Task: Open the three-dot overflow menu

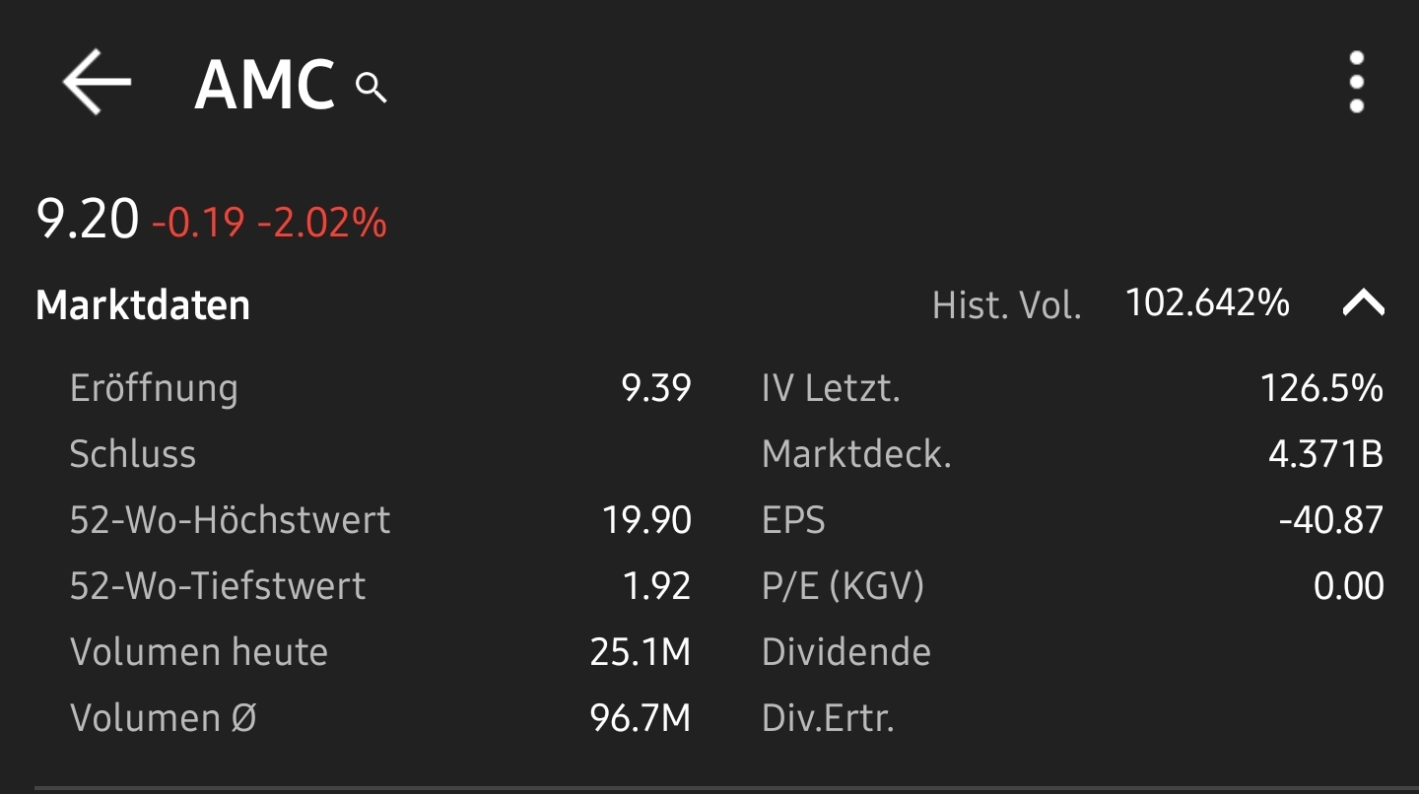Action: point(1357,83)
